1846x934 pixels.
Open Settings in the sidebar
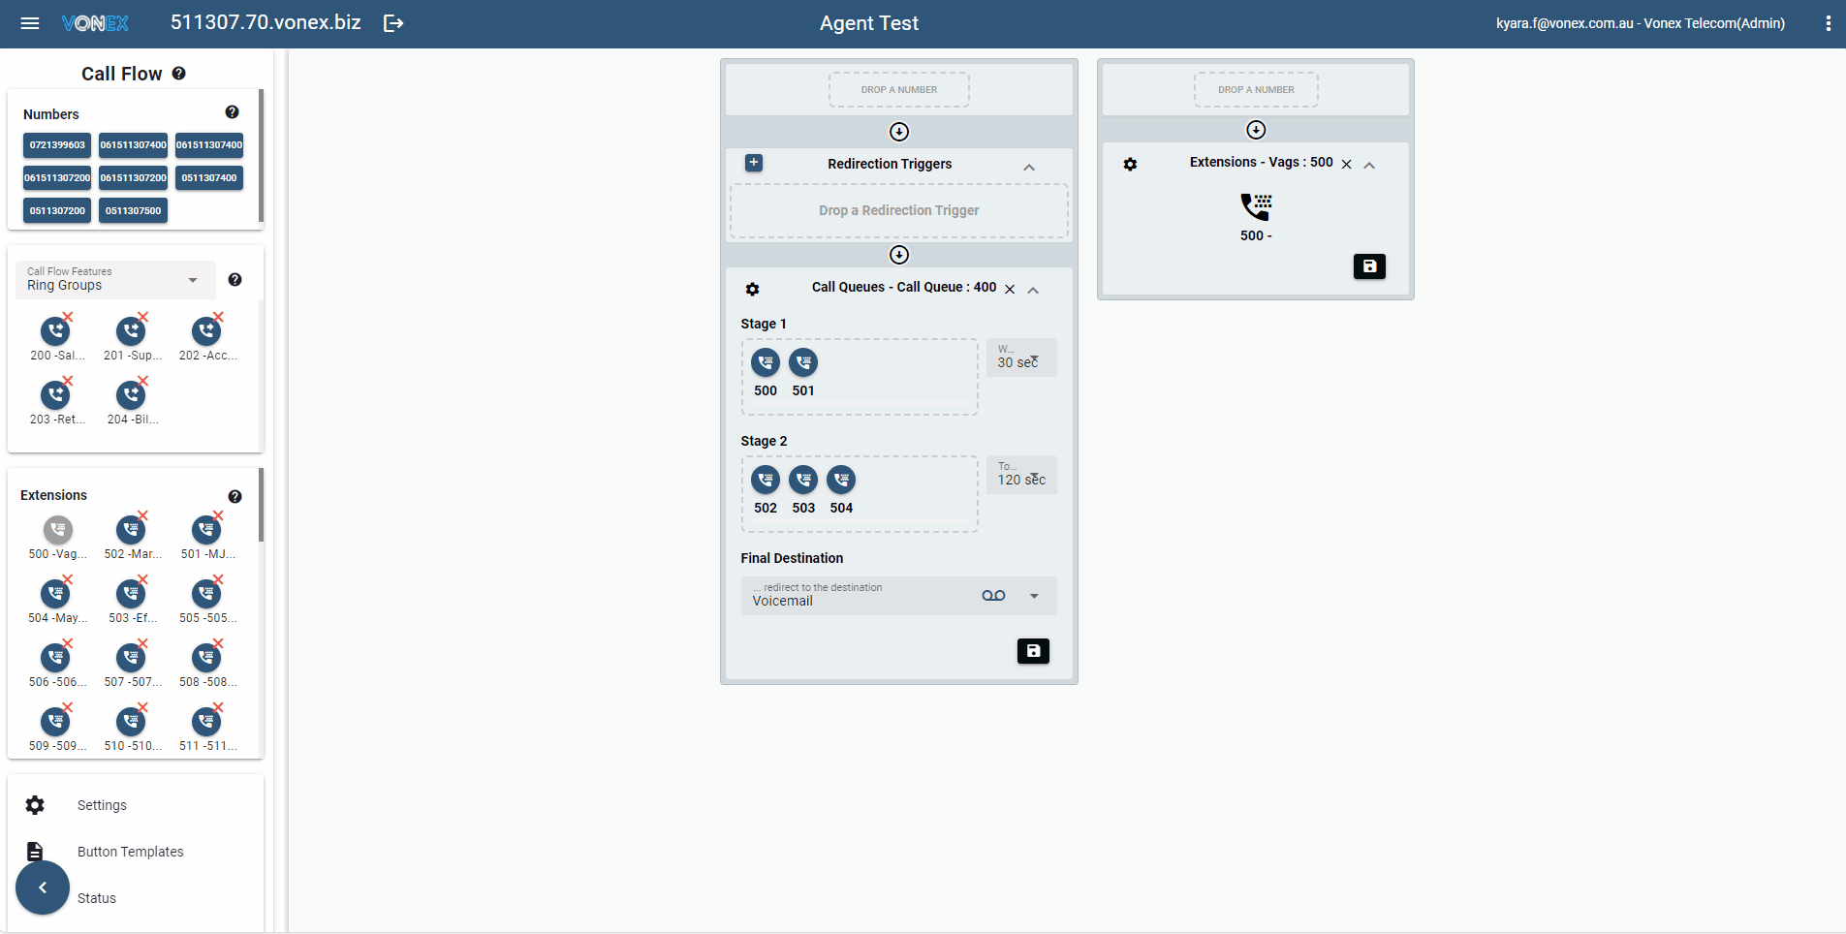[x=102, y=805]
